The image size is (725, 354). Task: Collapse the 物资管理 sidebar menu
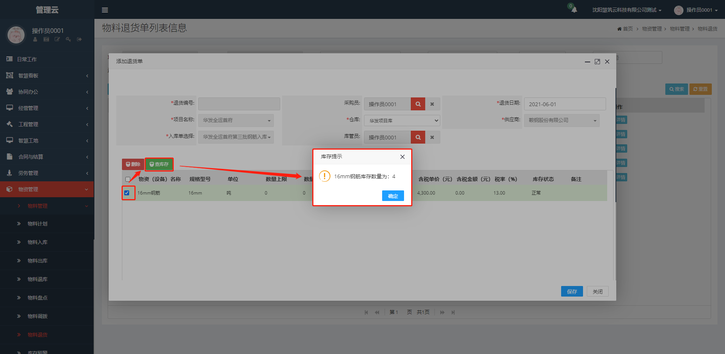click(47, 189)
